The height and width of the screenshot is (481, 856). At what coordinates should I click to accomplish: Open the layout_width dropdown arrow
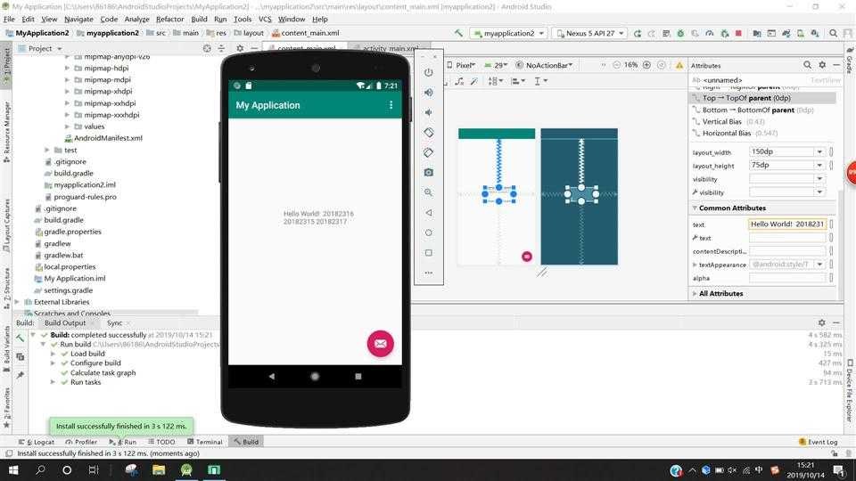[x=819, y=151]
